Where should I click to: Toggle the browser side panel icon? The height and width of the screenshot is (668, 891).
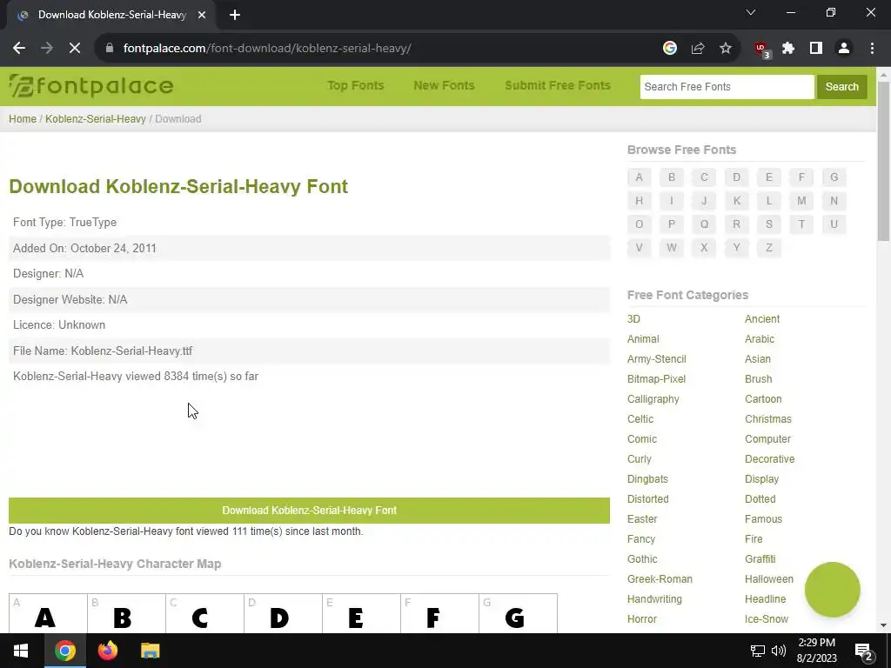tap(816, 49)
